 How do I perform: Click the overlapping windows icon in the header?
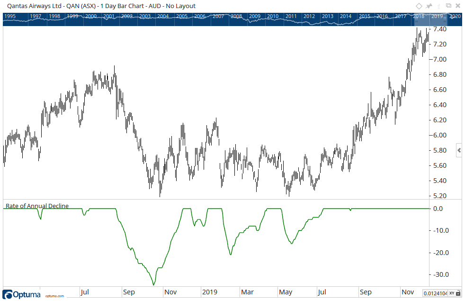(x=449, y=6)
